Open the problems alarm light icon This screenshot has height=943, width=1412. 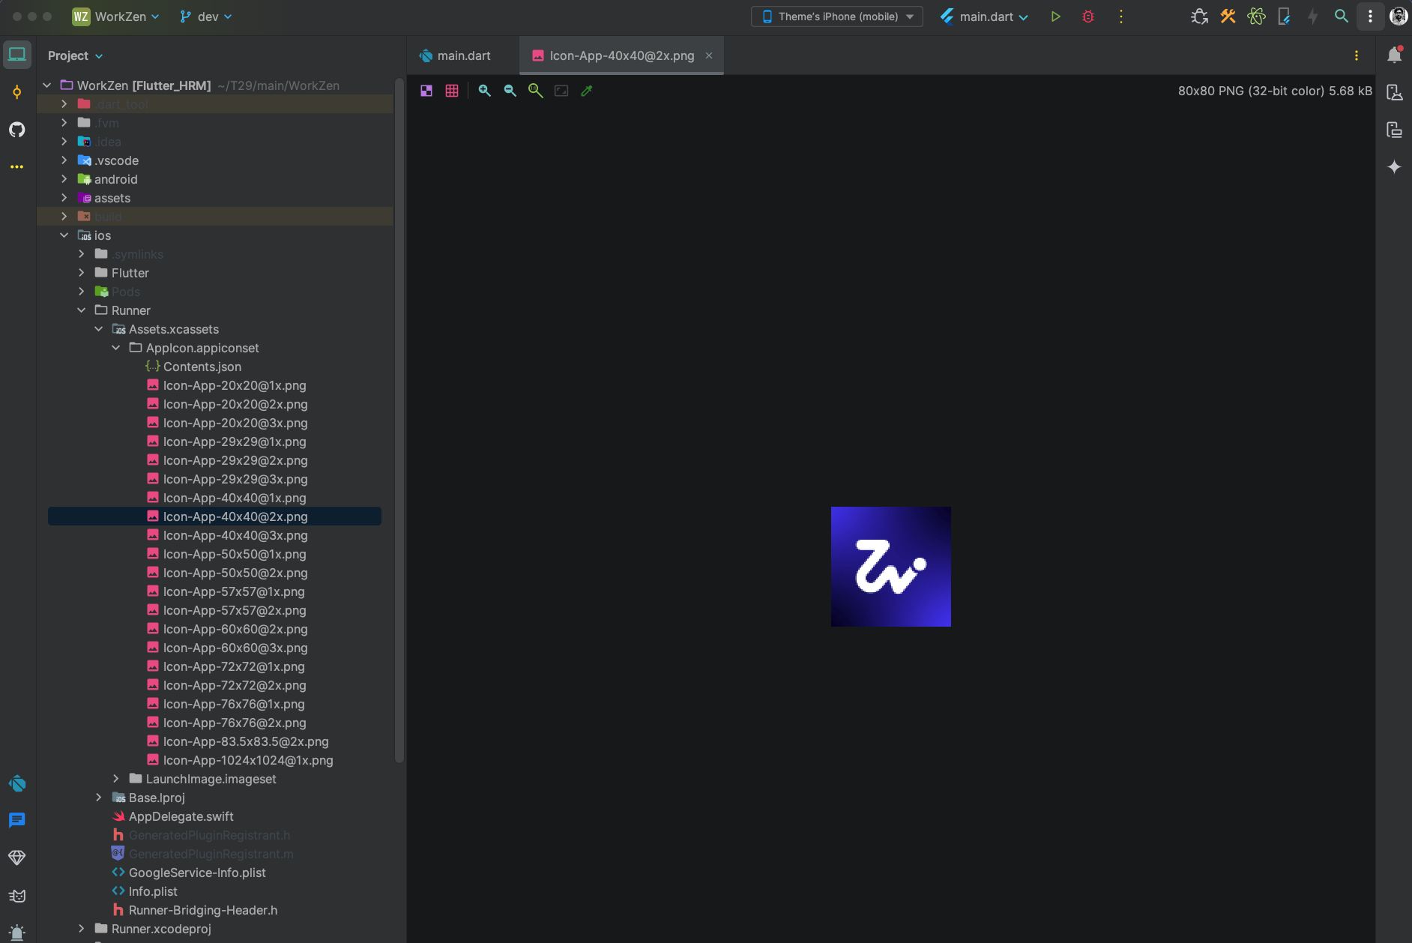[x=17, y=933]
